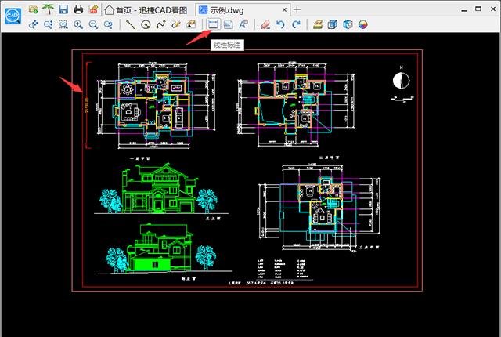Add a new tab with plus button
This screenshot has width=501, height=337.
click(x=297, y=9)
